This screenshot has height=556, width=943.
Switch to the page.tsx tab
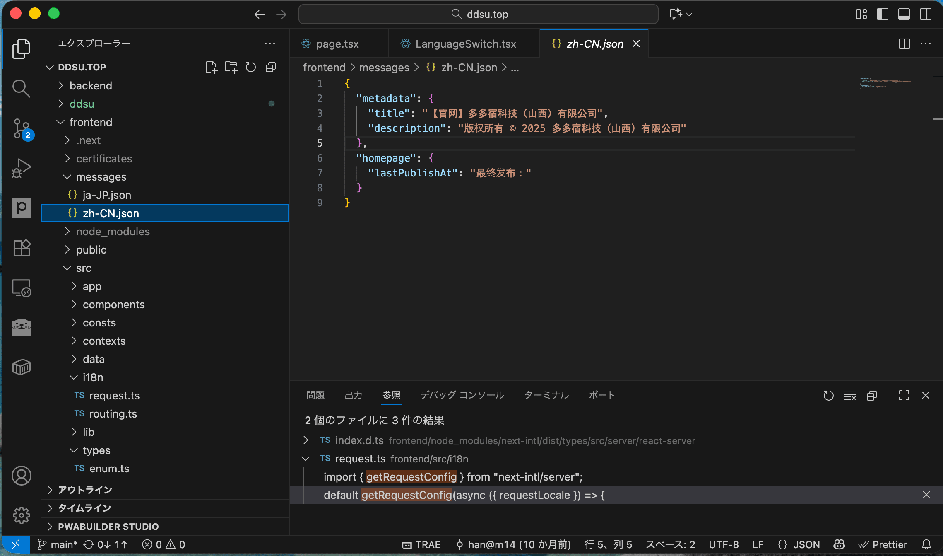pyautogui.click(x=337, y=44)
